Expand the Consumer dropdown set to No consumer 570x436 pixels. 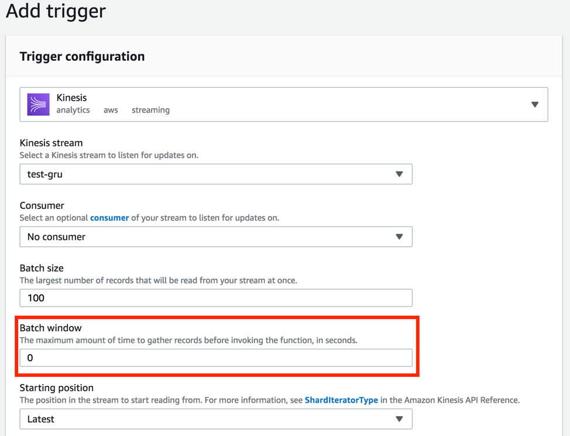click(x=216, y=236)
